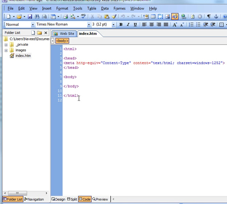Click the Undo arrow icon
The image size is (227, 204).
pyautogui.click(x=123, y=16)
